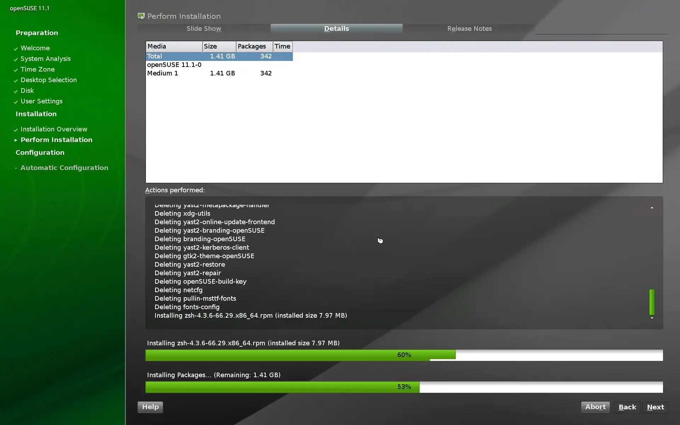Viewport: 680px width, 425px height.
Task: Open the Release Notes tab
Action: pyautogui.click(x=469, y=29)
